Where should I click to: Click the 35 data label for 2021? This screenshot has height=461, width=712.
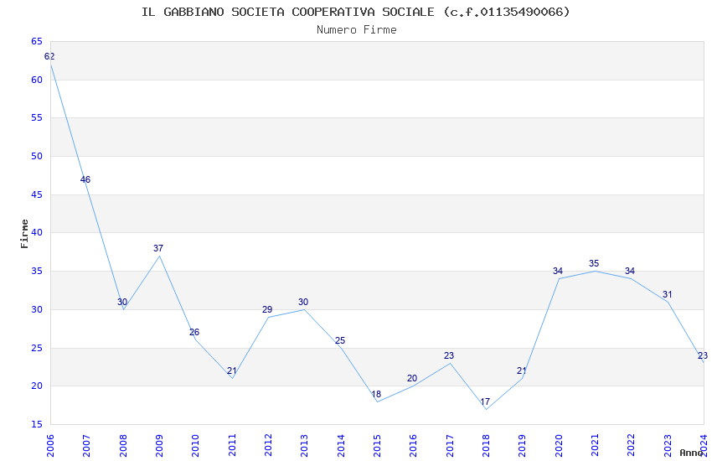click(594, 263)
